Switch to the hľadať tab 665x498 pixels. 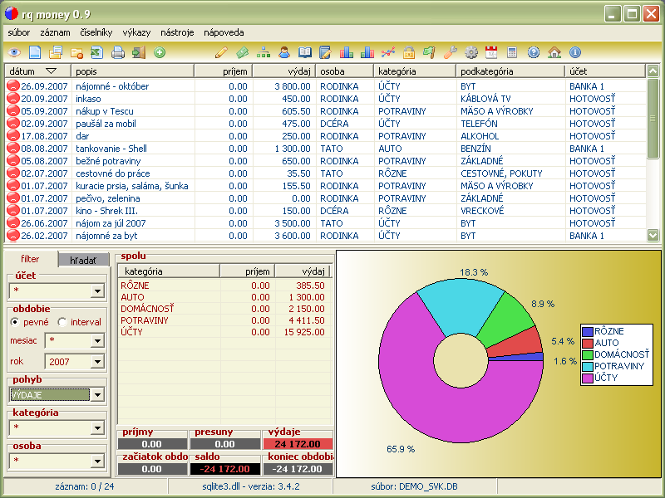83,261
